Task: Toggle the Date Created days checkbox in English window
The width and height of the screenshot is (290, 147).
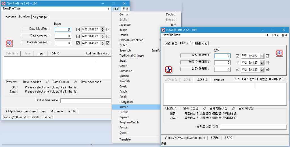Action: [78, 36]
